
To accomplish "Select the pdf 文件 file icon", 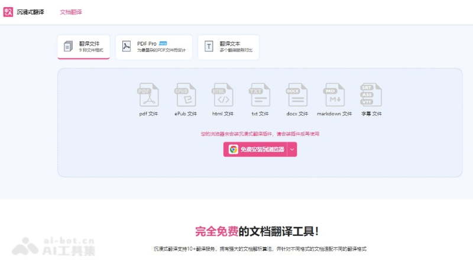I will (148, 95).
